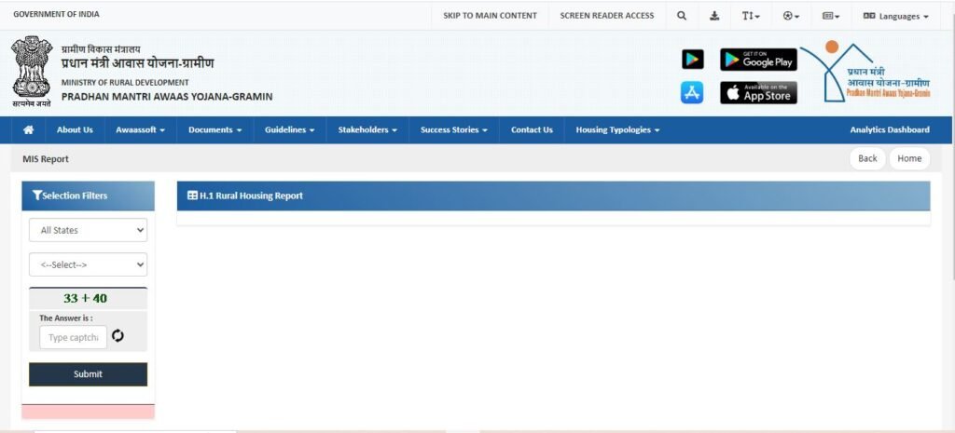Click the national emblem of India logo

pyautogui.click(x=32, y=71)
